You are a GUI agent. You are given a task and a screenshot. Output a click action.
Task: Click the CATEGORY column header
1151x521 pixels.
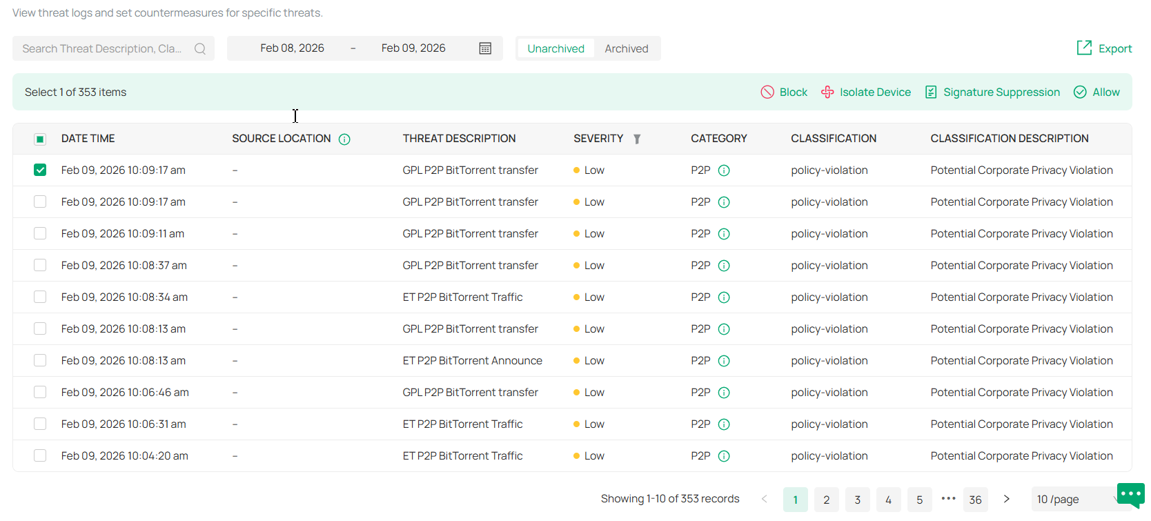[x=719, y=139]
